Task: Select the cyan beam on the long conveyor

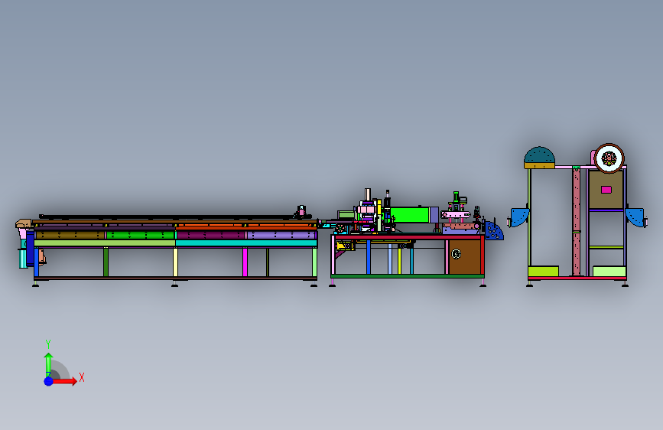Action: pyautogui.click(x=246, y=243)
